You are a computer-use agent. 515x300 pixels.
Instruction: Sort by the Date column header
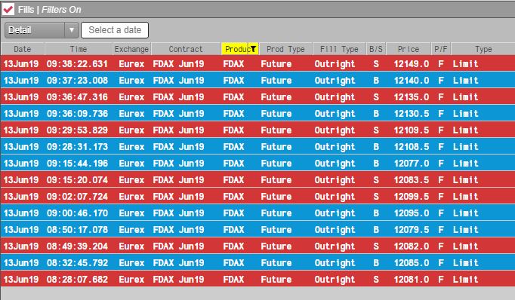click(x=23, y=49)
